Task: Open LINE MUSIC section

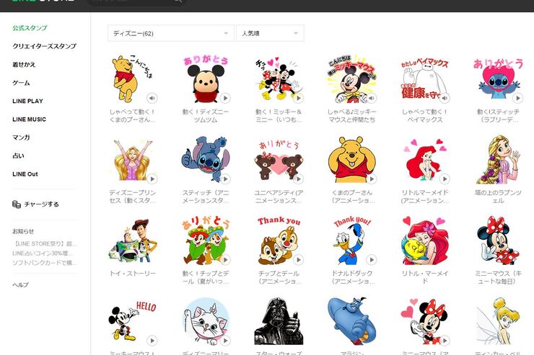Action: pos(29,120)
